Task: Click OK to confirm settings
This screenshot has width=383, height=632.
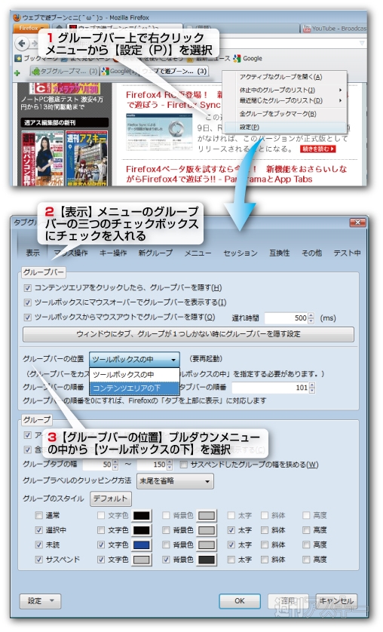Action: [240, 601]
